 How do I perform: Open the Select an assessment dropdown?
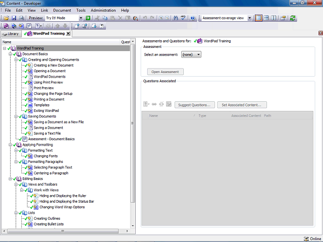[191, 54]
